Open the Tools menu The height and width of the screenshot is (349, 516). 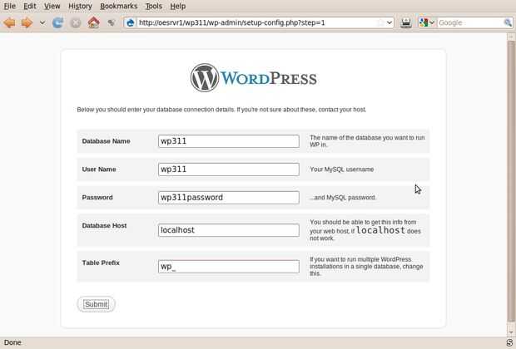(154, 6)
